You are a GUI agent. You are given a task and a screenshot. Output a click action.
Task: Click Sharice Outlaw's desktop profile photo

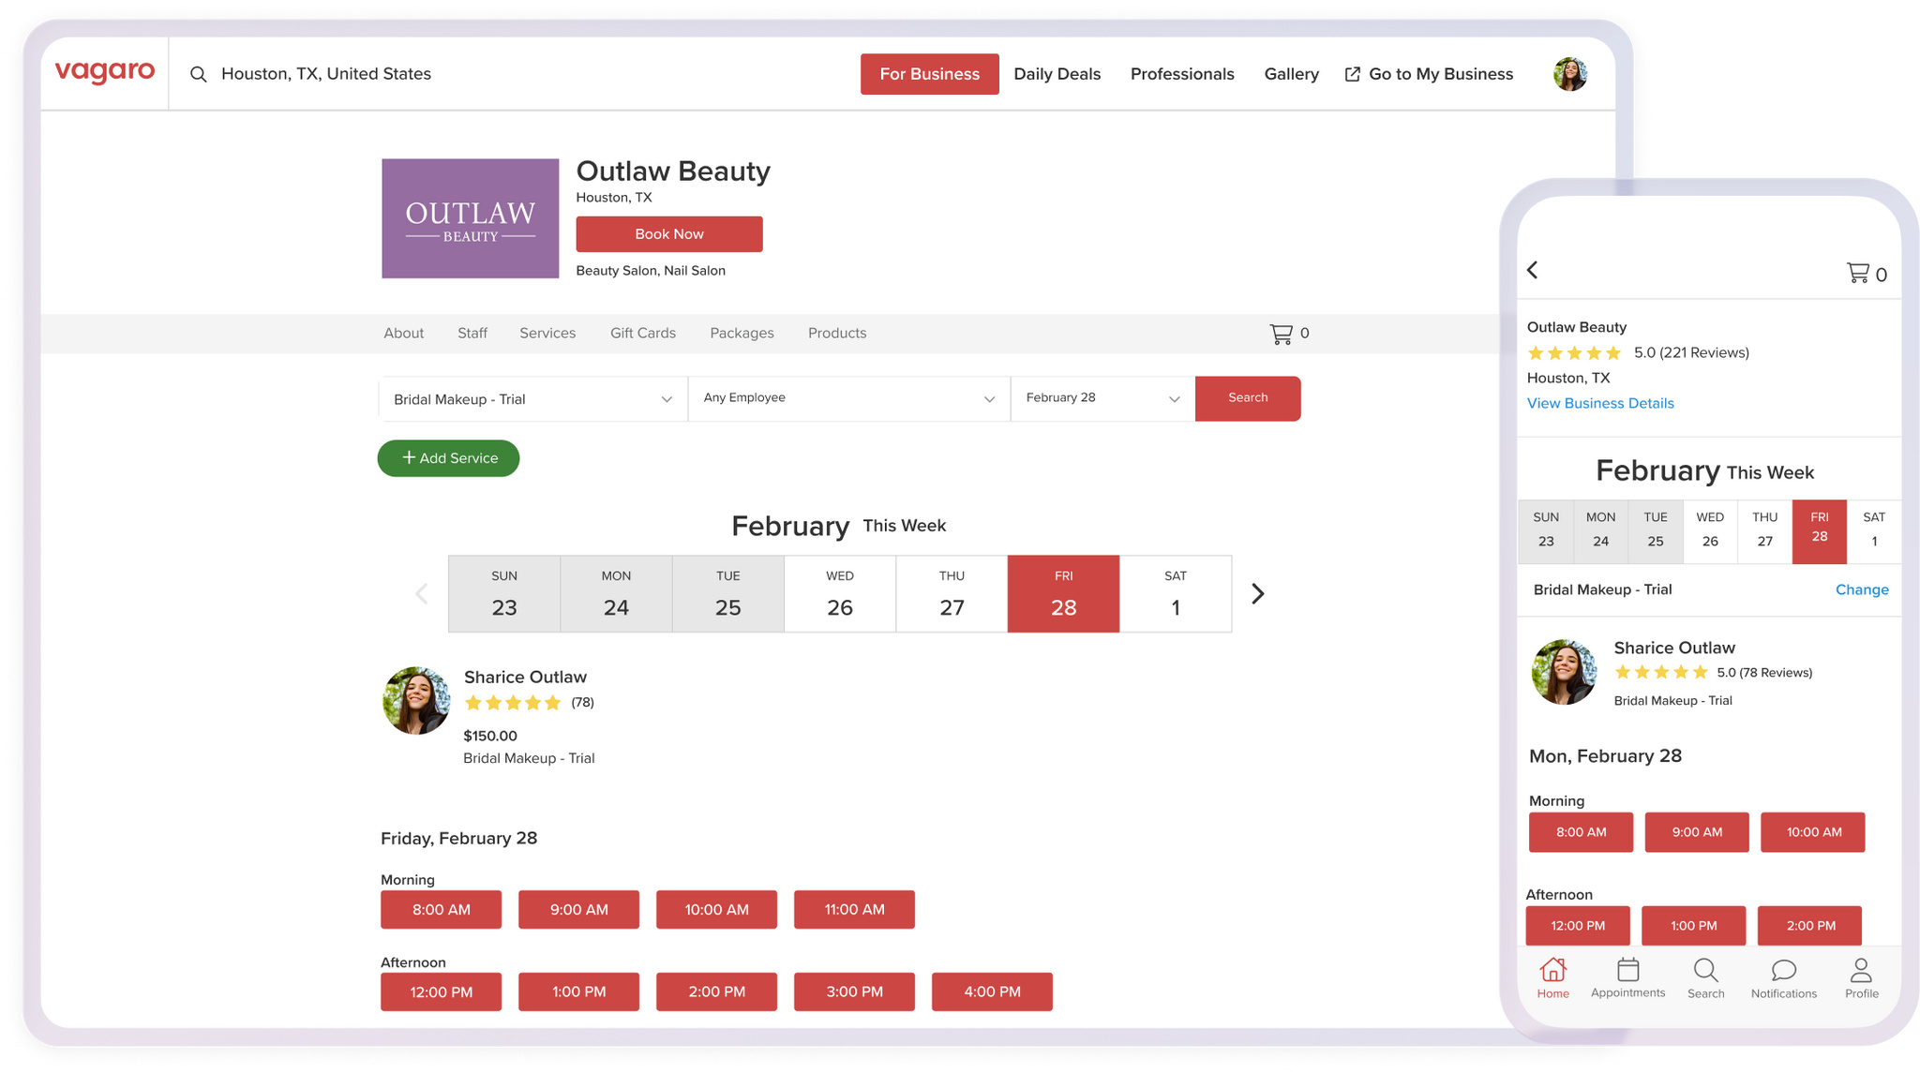416,700
